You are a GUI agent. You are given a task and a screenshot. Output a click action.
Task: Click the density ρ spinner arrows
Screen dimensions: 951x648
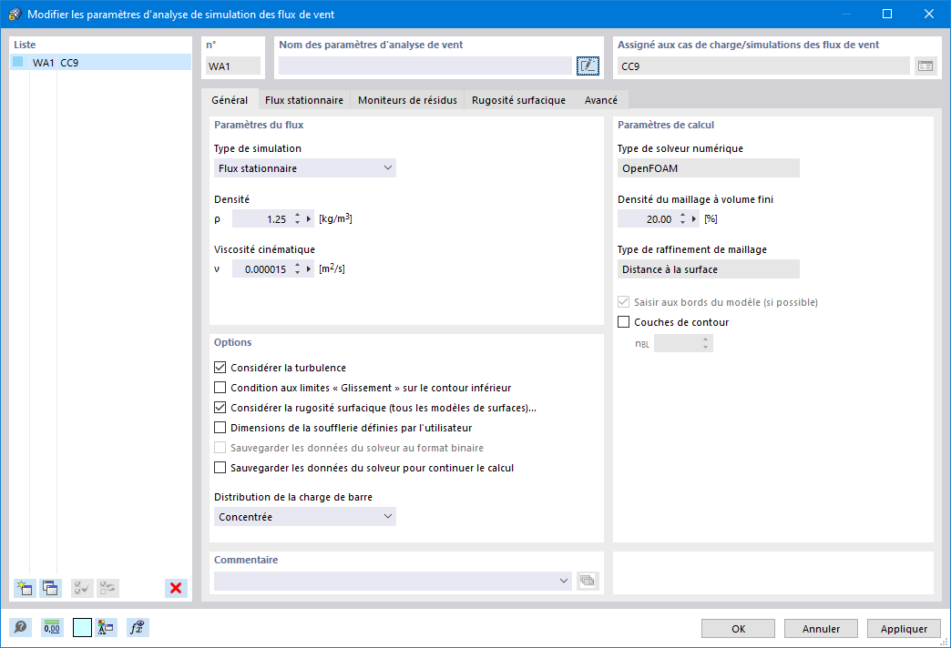point(297,218)
